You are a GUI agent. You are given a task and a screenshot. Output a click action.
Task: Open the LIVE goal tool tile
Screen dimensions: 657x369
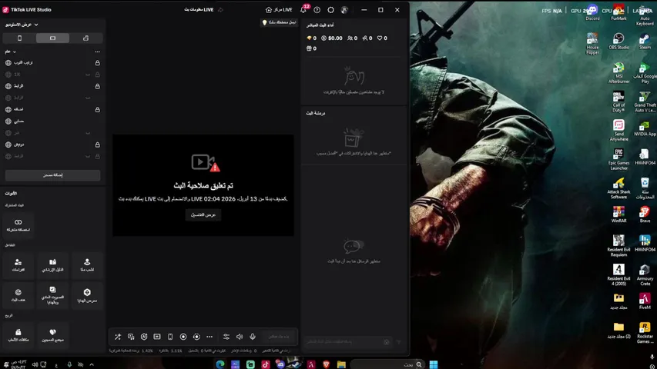[18, 295]
